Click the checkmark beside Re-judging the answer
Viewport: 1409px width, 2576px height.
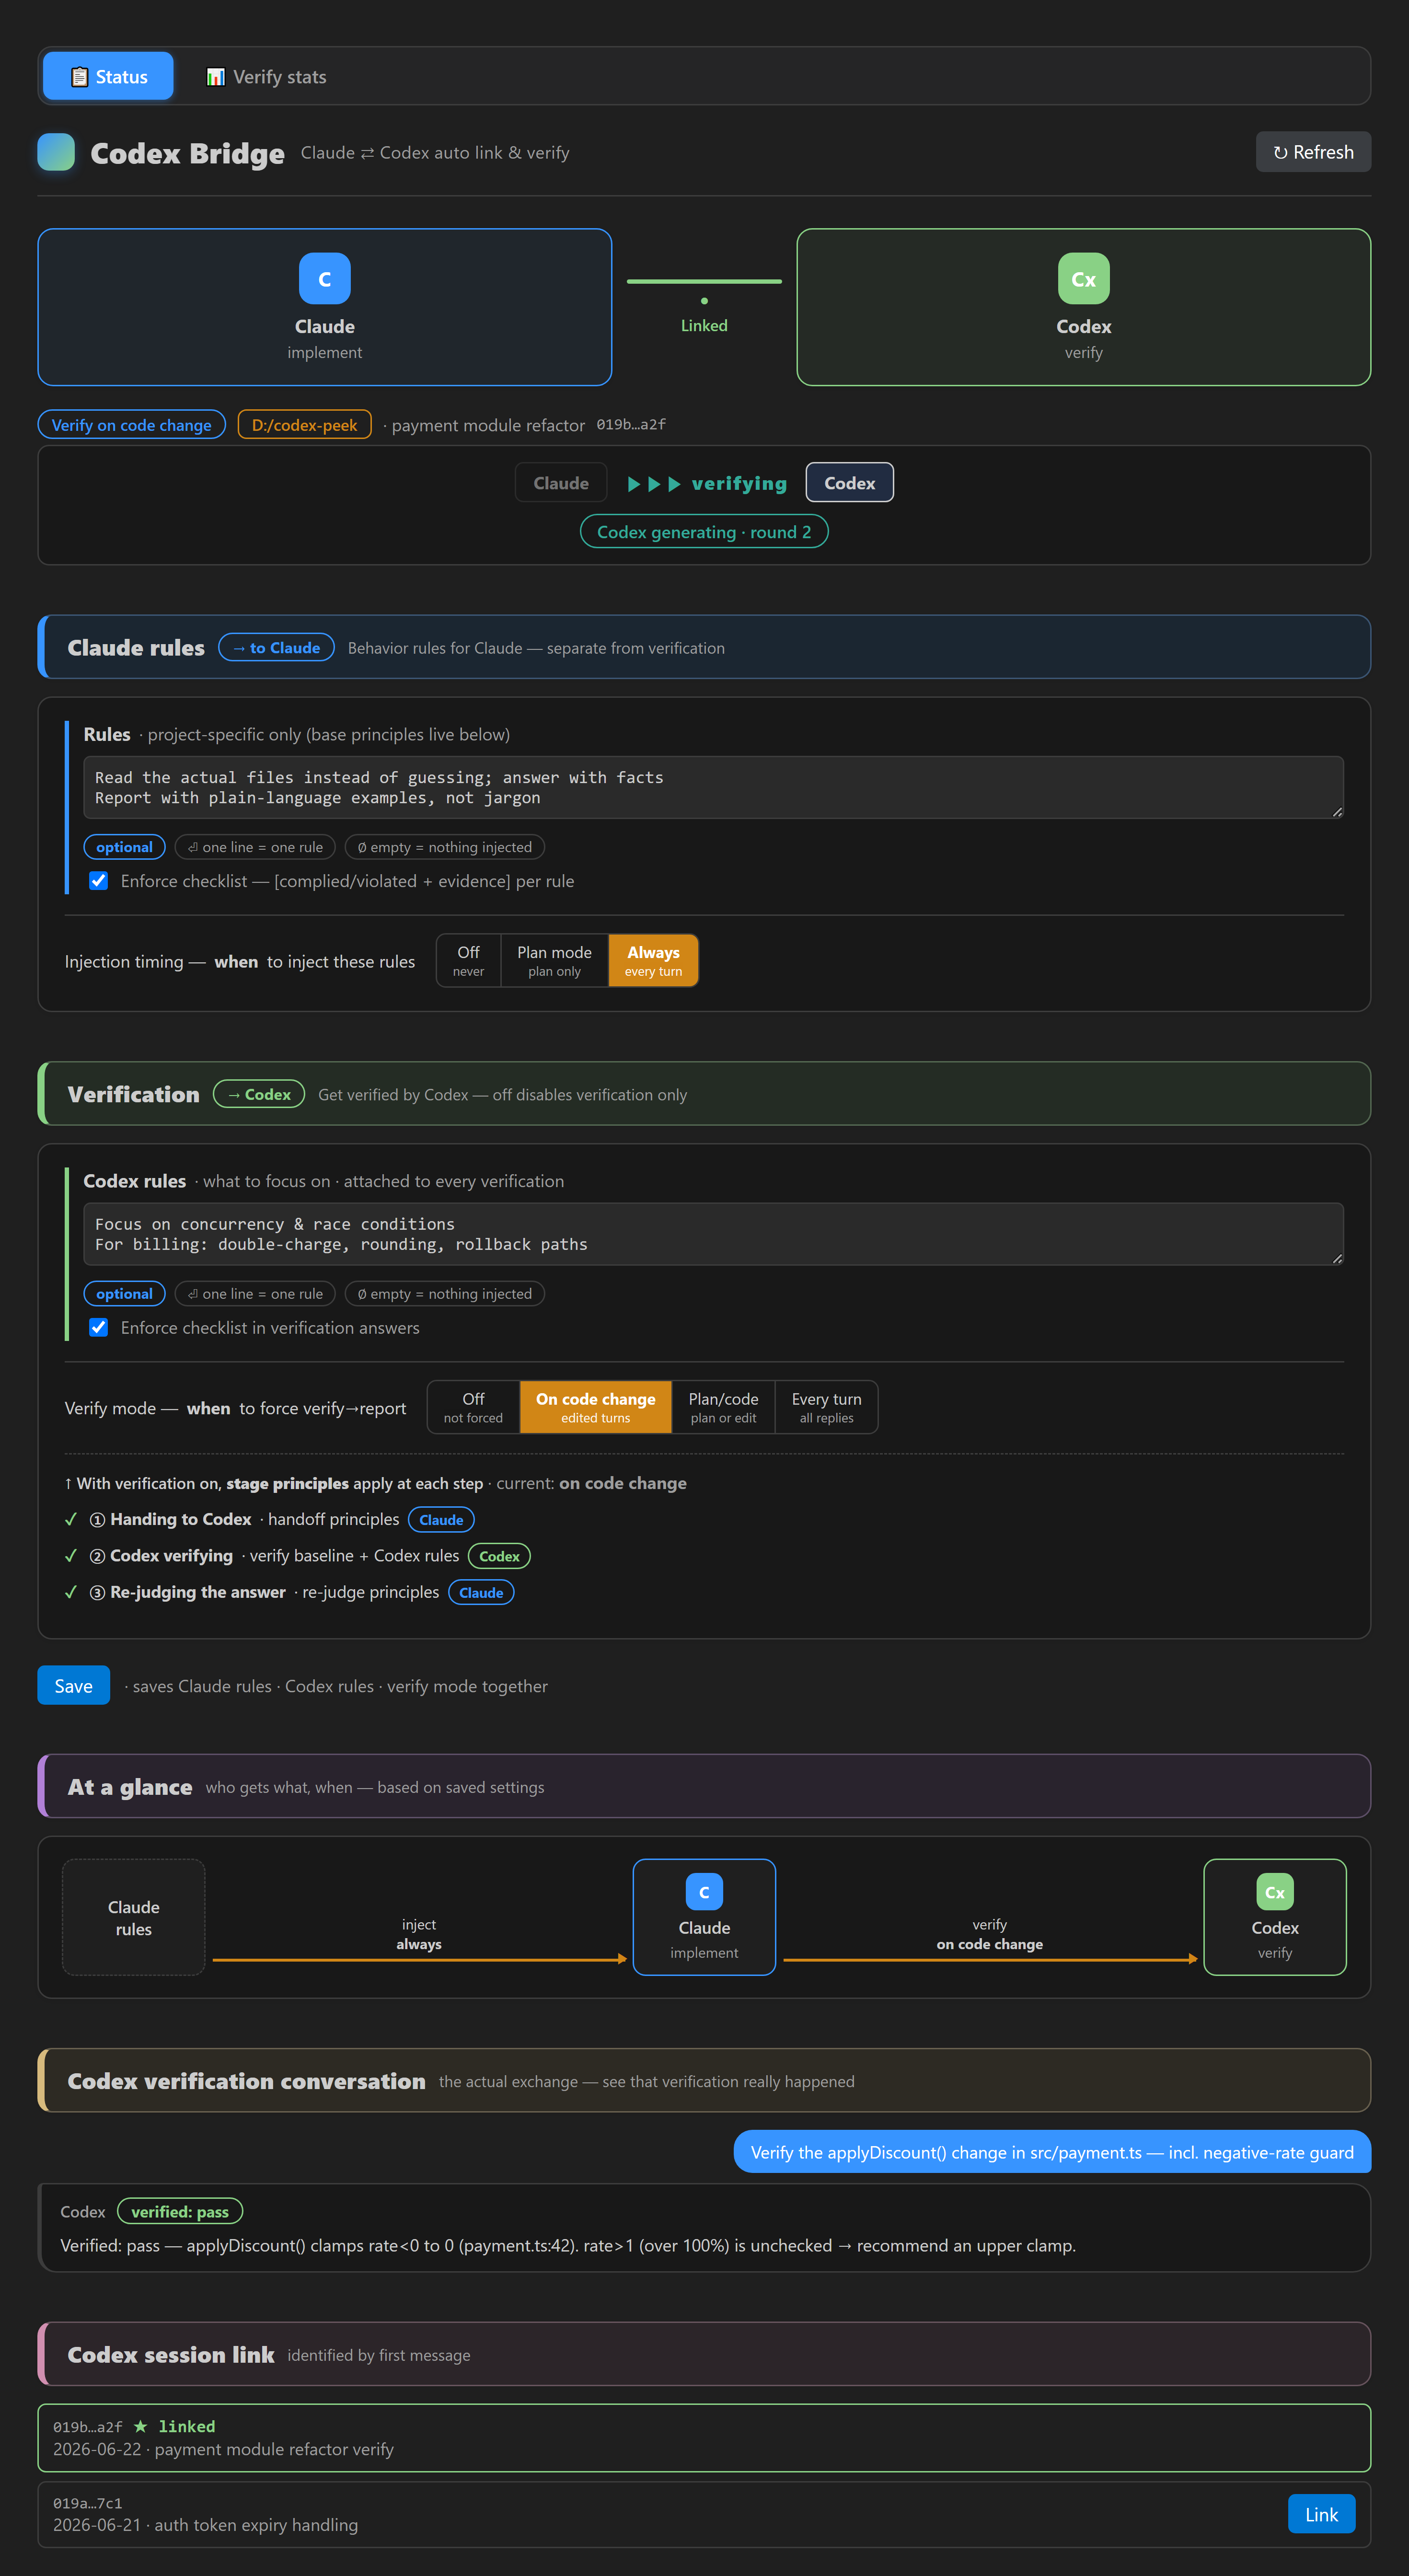click(71, 1593)
